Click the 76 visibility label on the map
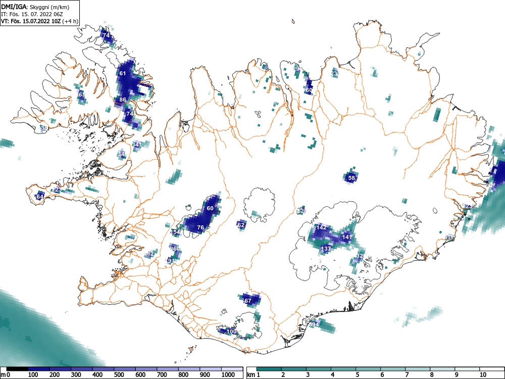 pyautogui.click(x=200, y=227)
